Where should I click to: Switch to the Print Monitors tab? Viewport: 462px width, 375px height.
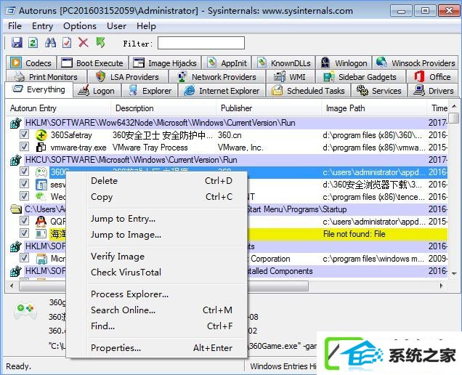pos(46,76)
